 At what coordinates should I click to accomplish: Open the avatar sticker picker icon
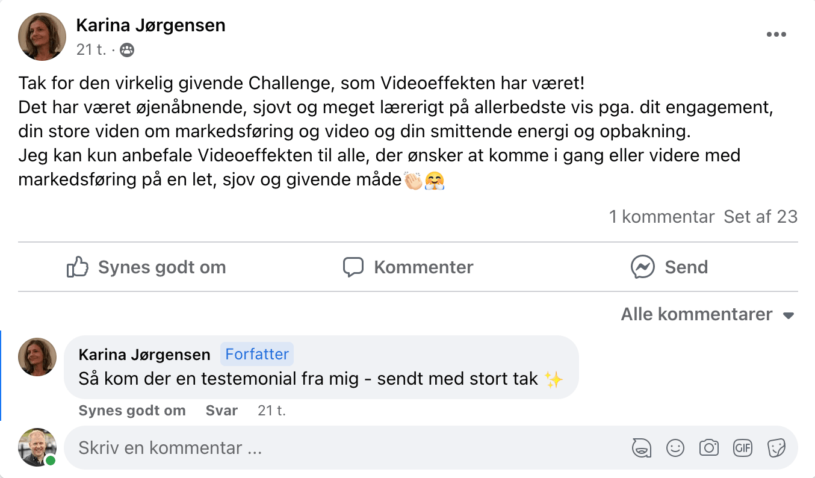pyautogui.click(x=641, y=448)
